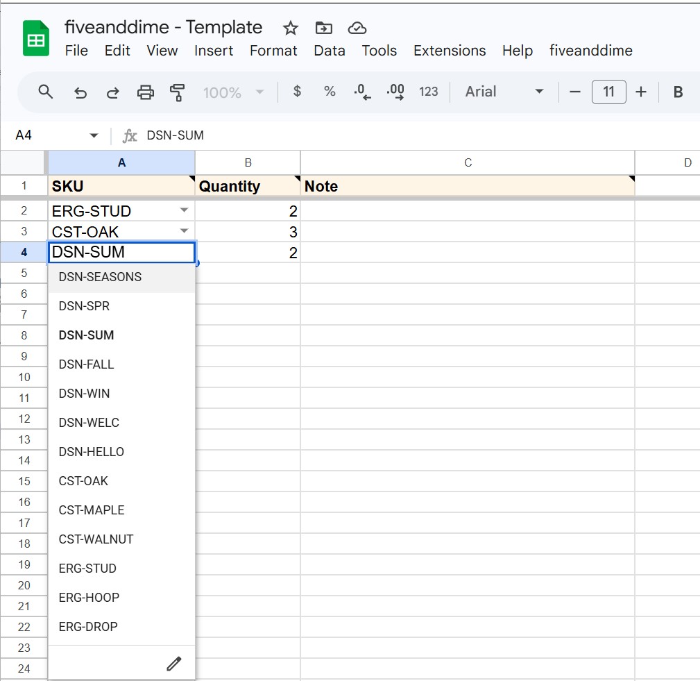Choose CST-WALNUT from the dropdown list
The height and width of the screenshot is (681, 700).
(x=121, y=539)
